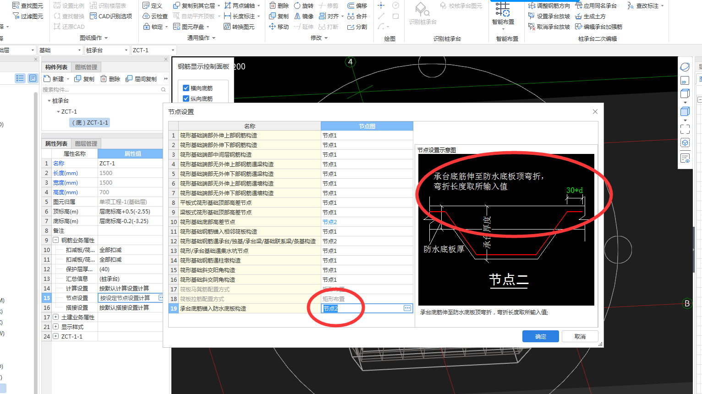Expand the 土建业务属性 property group

pos(55,317)
